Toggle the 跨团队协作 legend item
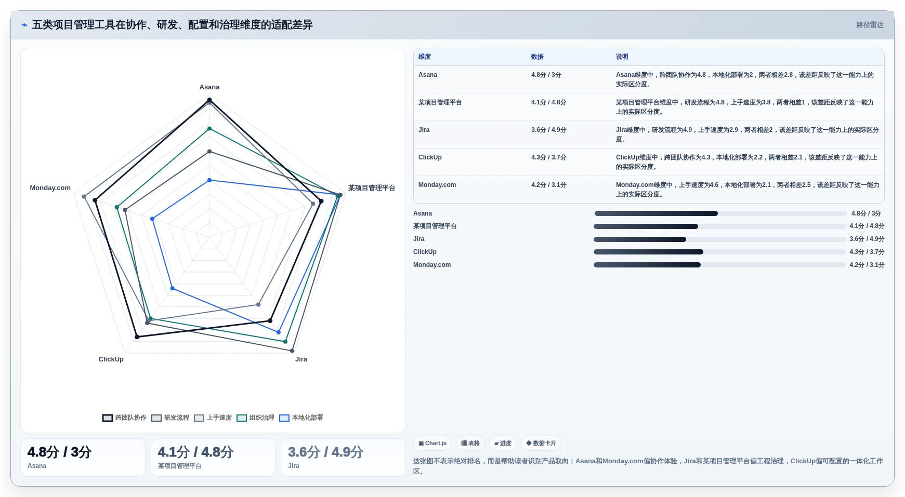905x497 pixels. coord(125,418)
